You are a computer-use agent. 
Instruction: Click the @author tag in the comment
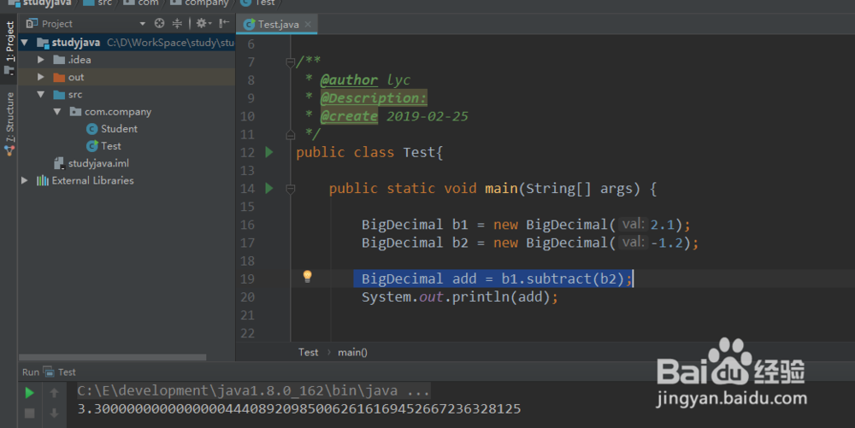pyautogui.click(x=349, y=80)
